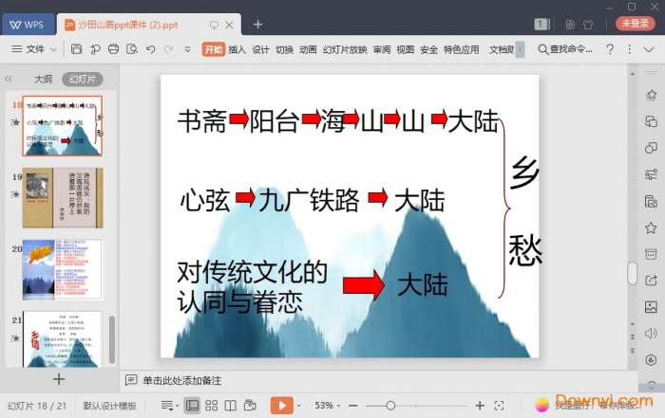Click the share icon in right sidebar
Image resolution: width=665 pixels, height=418 pixels.
651,281
